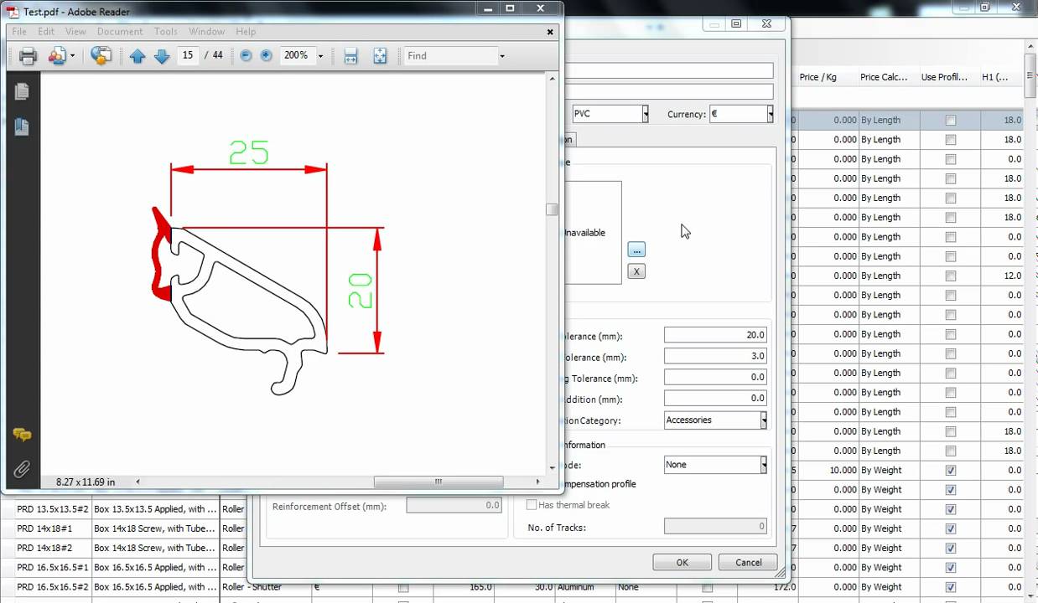Click the PDF icon in Adobe Reader title bar

point(13,12)
